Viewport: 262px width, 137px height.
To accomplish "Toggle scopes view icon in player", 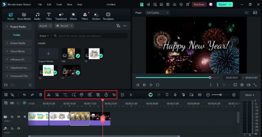I will [x=255, y=13].
